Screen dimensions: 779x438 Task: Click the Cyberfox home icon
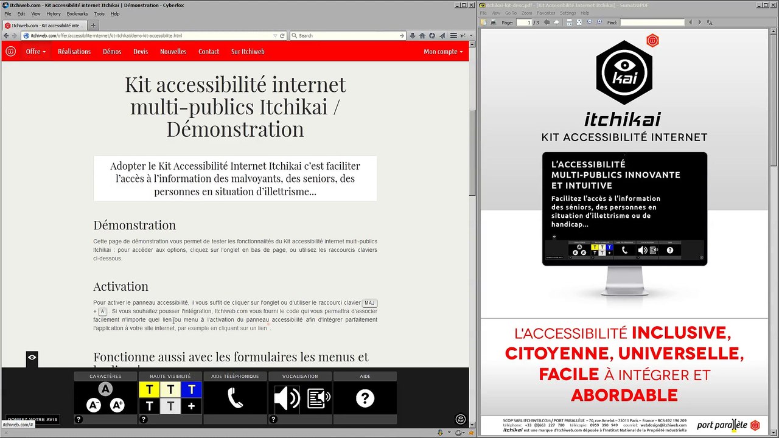(x=422, y=36)
